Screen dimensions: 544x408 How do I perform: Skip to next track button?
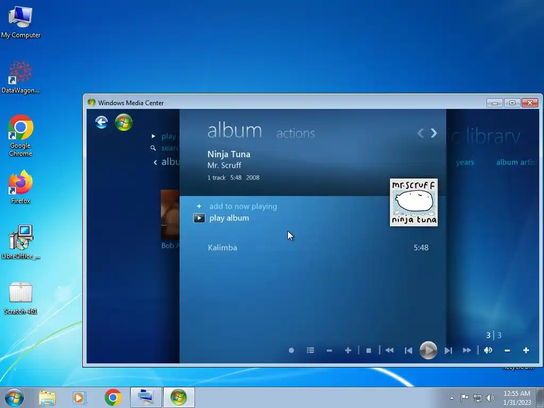448,351
